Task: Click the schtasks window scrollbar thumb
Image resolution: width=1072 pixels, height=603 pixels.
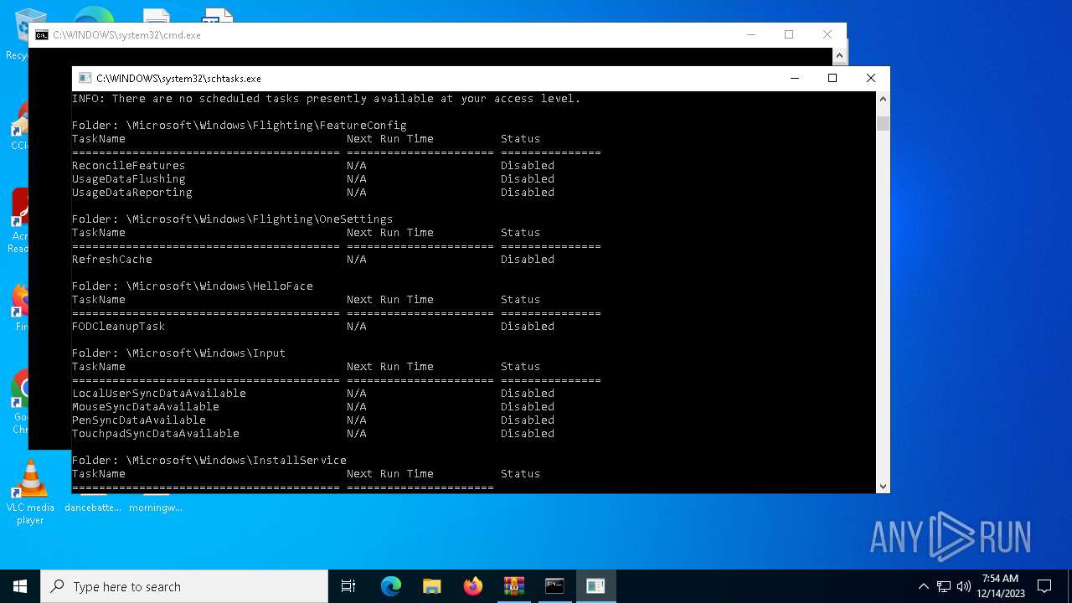Action: [883, 124]
